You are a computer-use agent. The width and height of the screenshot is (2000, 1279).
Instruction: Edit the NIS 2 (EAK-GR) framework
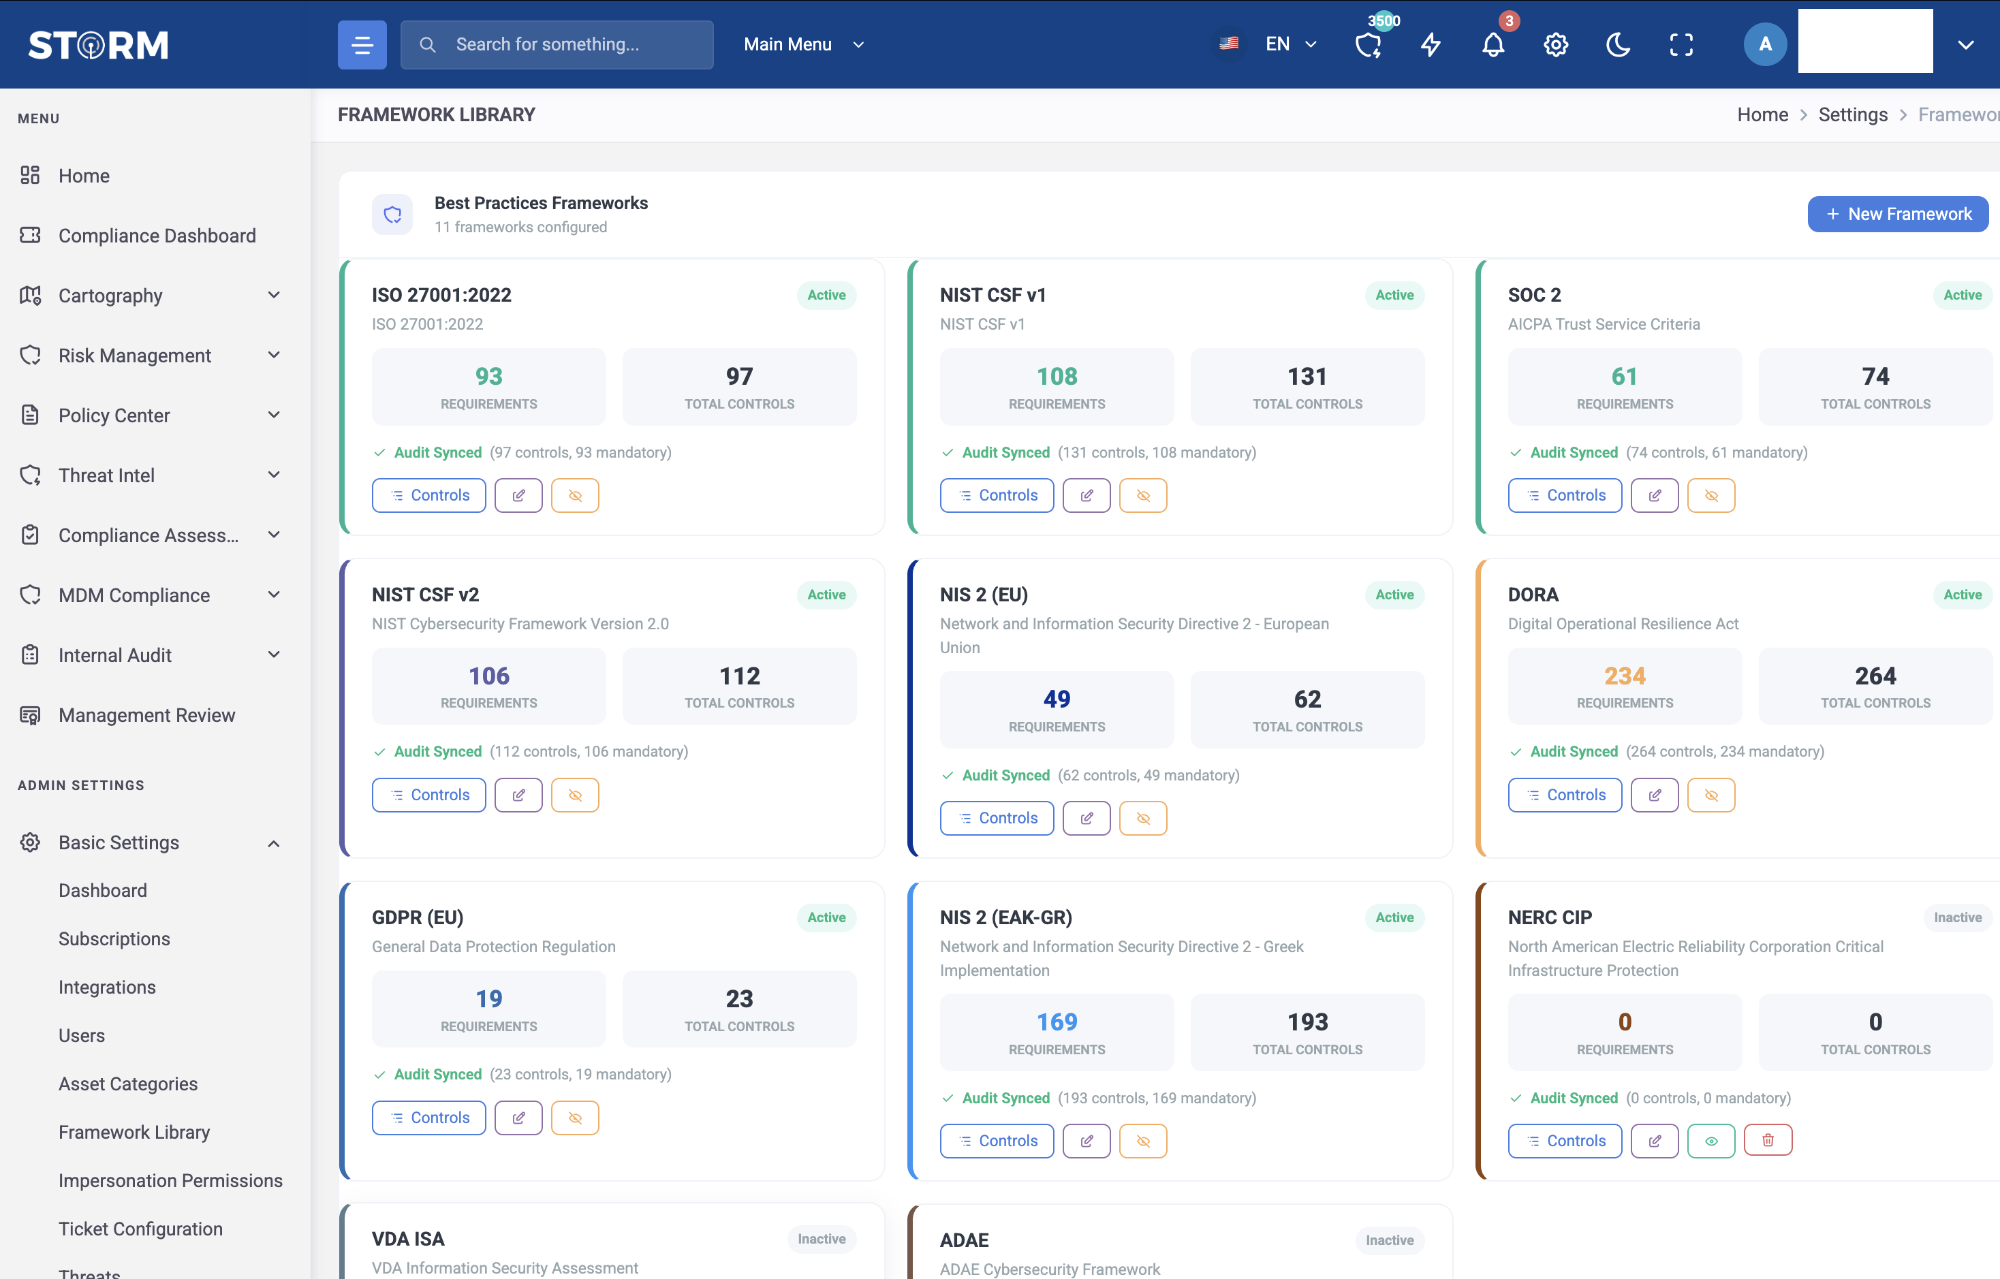(1087, 1140)
